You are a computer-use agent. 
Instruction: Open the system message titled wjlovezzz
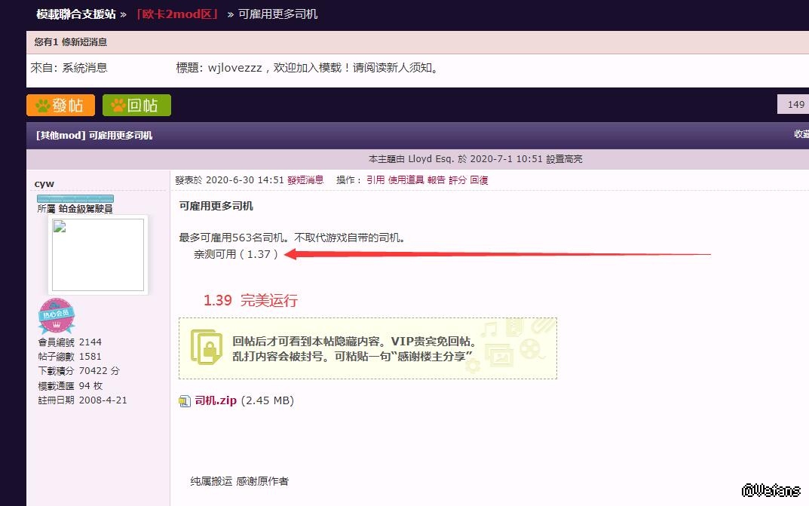click(308, 68)
